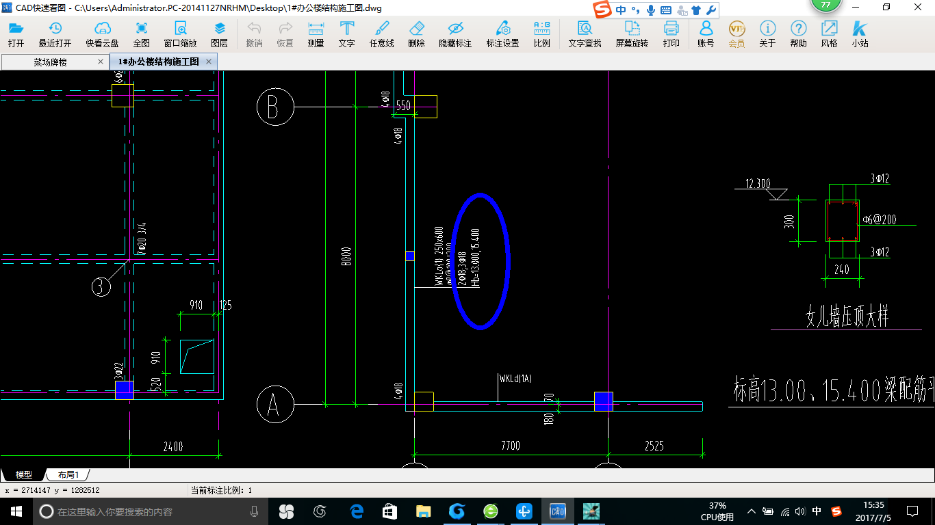The height and width of the screenshot is (525, 935).
Task: Click the 打印 print icon
Action: (x=671, y=34)
